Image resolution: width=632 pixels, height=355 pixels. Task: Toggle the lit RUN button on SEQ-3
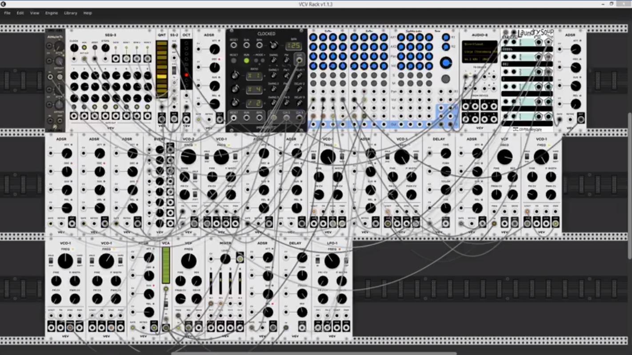coord(84,48)
